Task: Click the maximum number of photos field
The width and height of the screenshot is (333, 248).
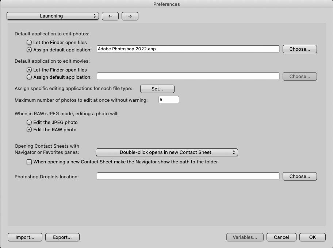Action: tap(169, 100)
